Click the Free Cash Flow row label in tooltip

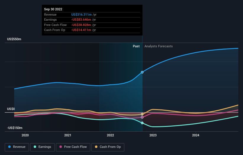(x=55, y=25)
